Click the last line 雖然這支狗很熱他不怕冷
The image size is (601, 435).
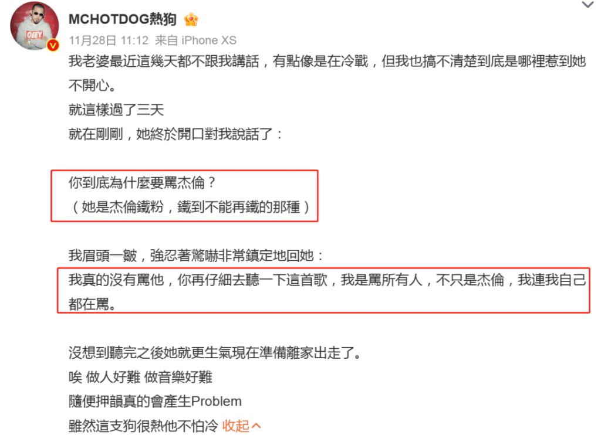(x=143, y=426)
